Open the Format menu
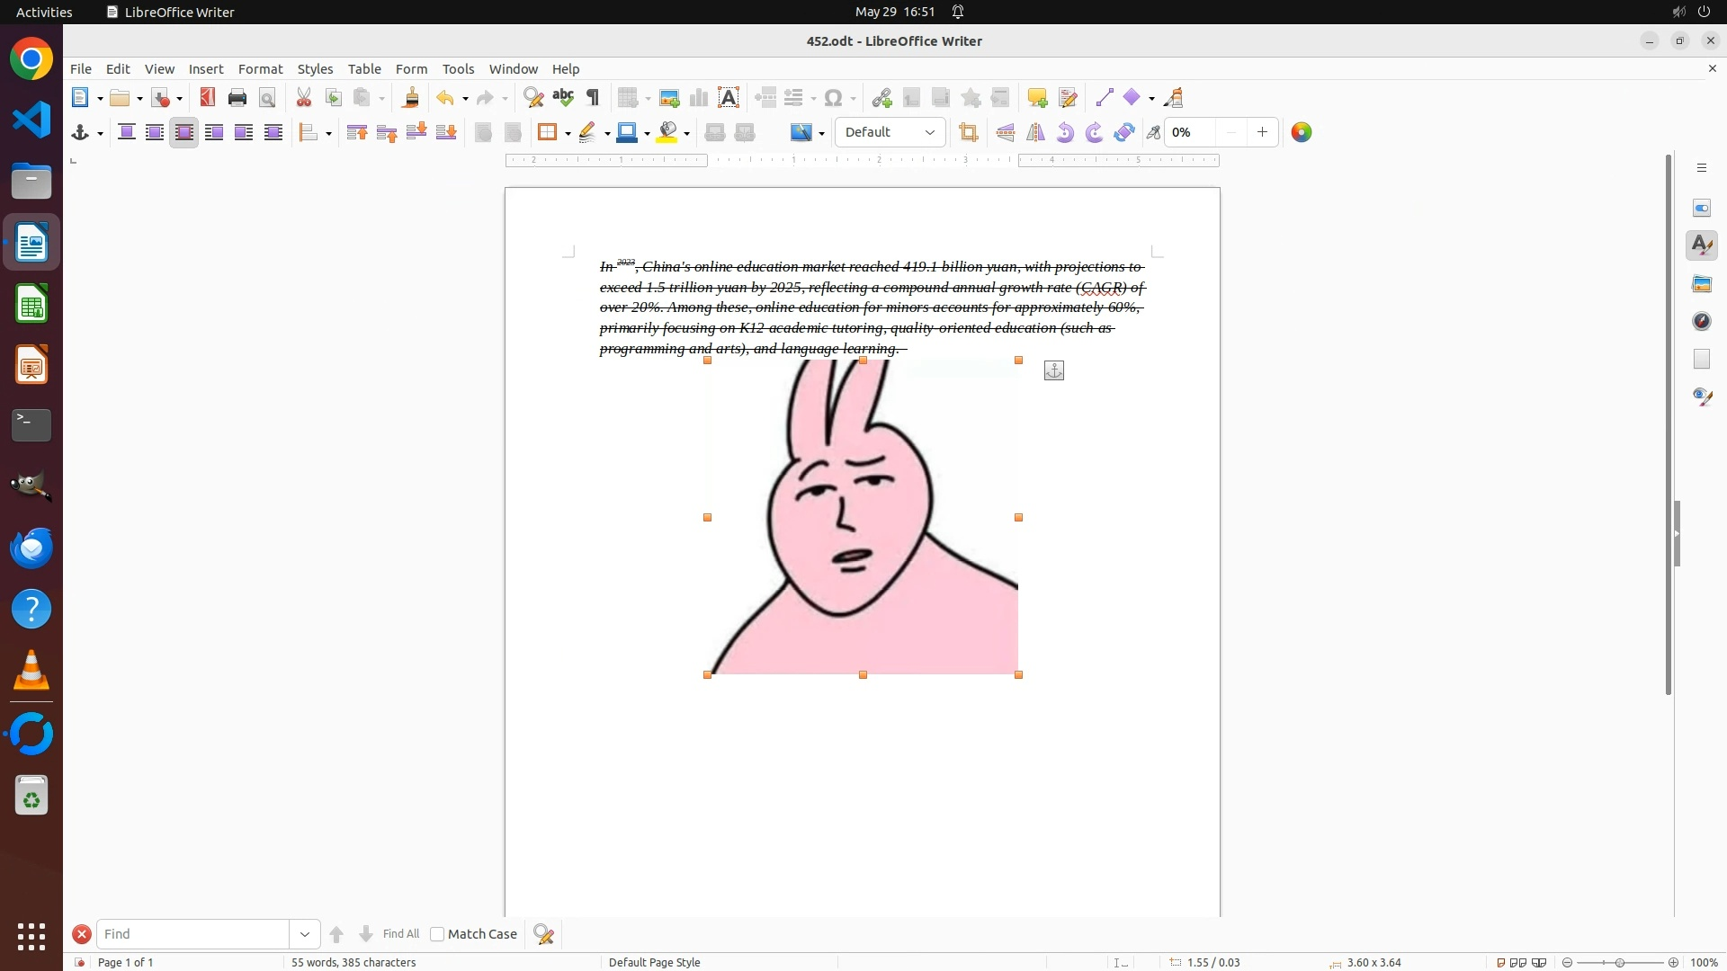This screenshot has height=971, width=1727. point(260,69)
